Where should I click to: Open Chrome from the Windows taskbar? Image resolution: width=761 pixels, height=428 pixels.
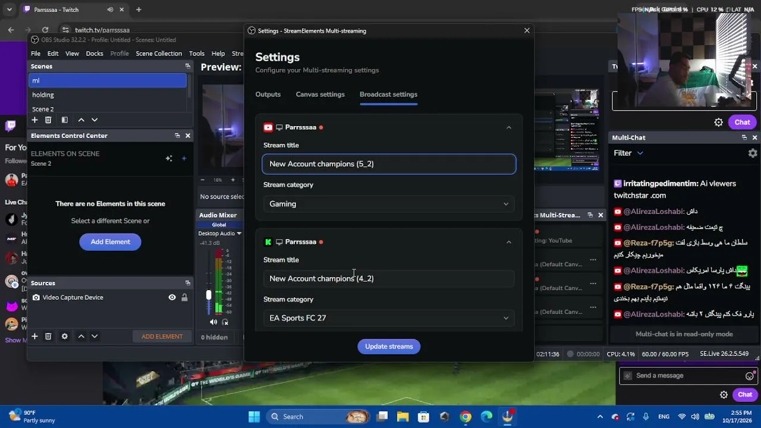click(x=466, y=417)
